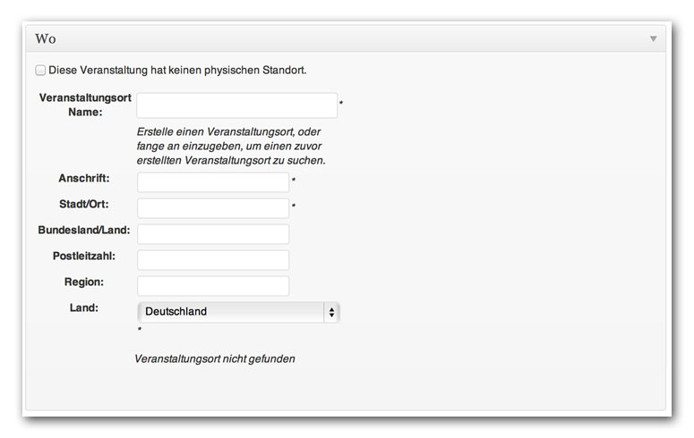Open the Land dropdown showing Deutschland
694x438 pixels.
coord(238,312)
